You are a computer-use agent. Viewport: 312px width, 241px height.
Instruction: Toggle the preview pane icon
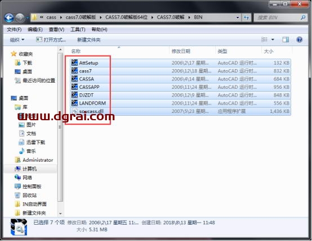click(286, 40)
